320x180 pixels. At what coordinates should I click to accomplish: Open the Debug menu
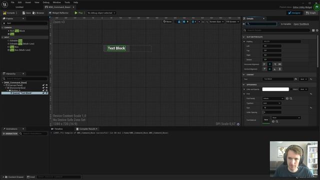[46, 2]
